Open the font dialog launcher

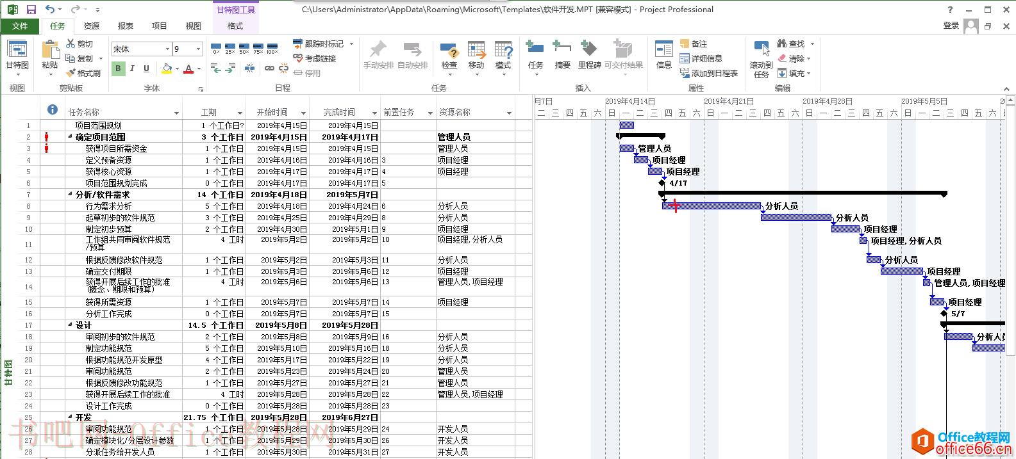point(201,89)
